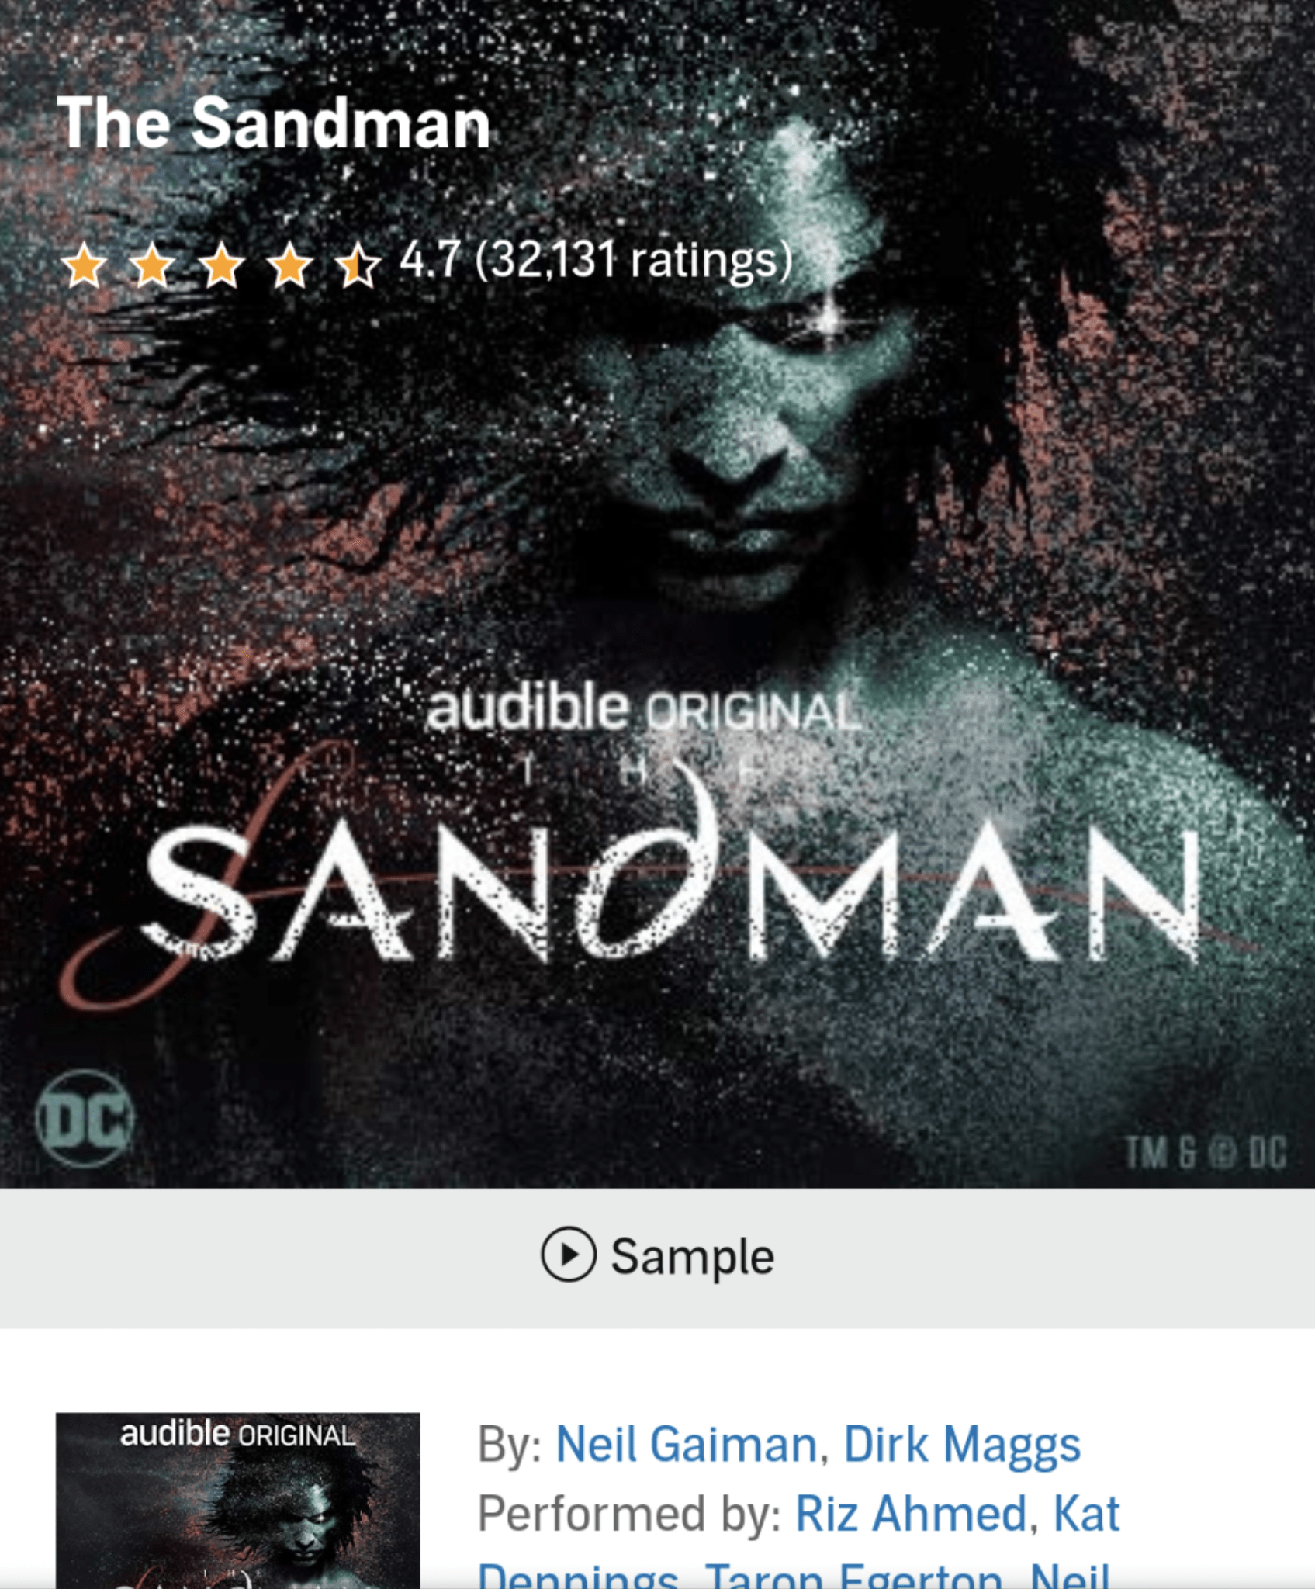The image size is (1315, 1589).
Task: Play the audiobook sample via the circle play icon
Action: point(568,1254)
